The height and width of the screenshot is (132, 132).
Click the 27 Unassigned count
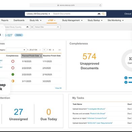[19, 112]
